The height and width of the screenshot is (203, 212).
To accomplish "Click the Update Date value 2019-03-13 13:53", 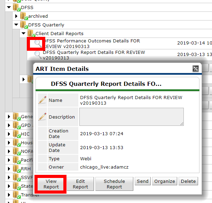I will 102,147.
